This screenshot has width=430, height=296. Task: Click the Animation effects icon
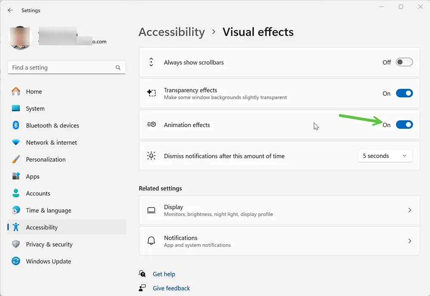pos(151,125)
